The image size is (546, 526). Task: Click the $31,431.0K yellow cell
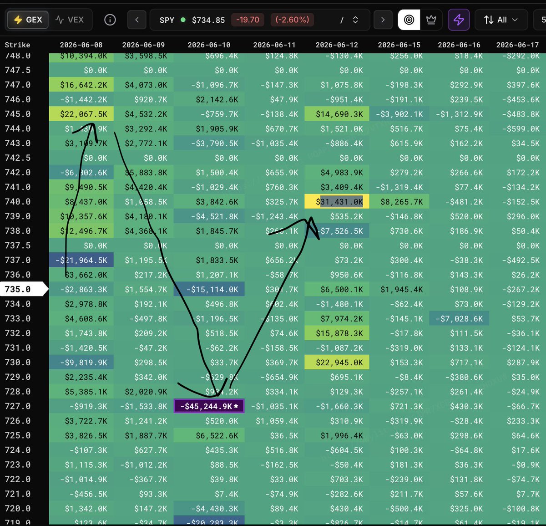337,202
